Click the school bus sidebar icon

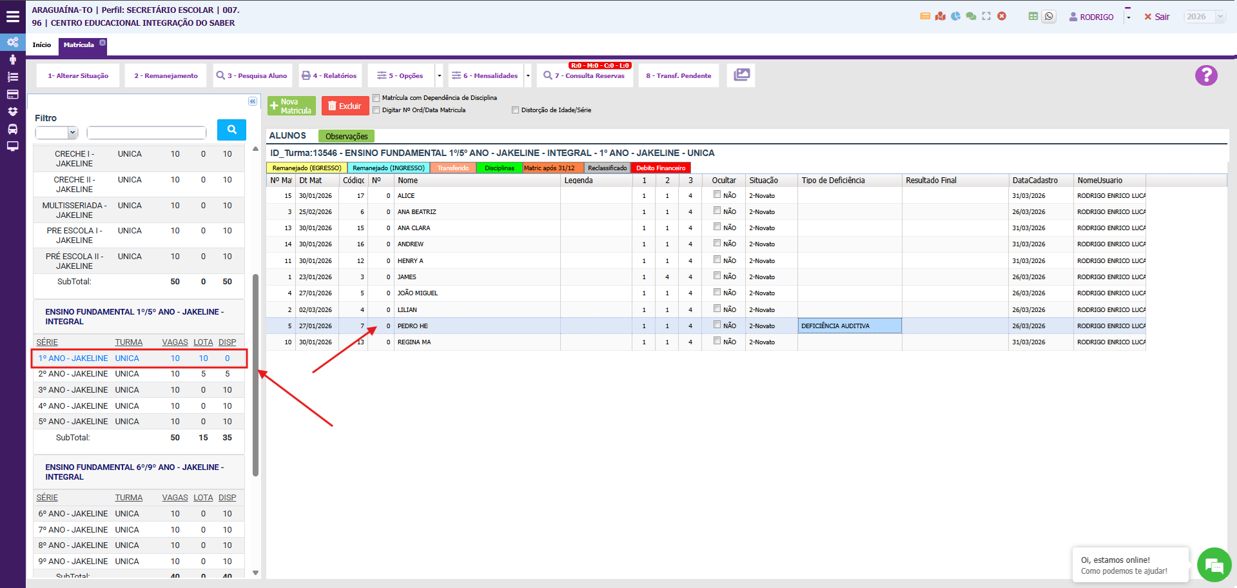tap(12, 129)
